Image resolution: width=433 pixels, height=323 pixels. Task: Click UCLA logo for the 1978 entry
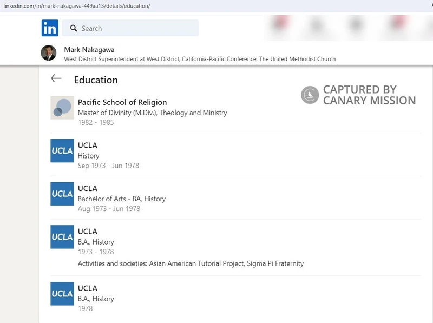62,293
